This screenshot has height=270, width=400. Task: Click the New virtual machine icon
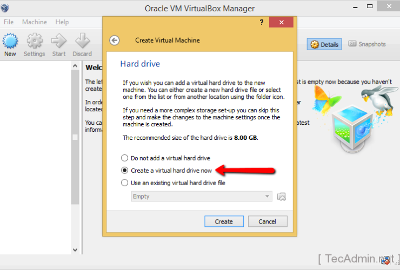point(10,43)
